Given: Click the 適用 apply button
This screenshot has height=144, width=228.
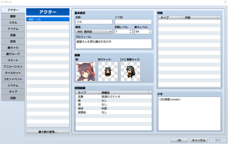Looking at the screenshot, I should coord(218,140).
